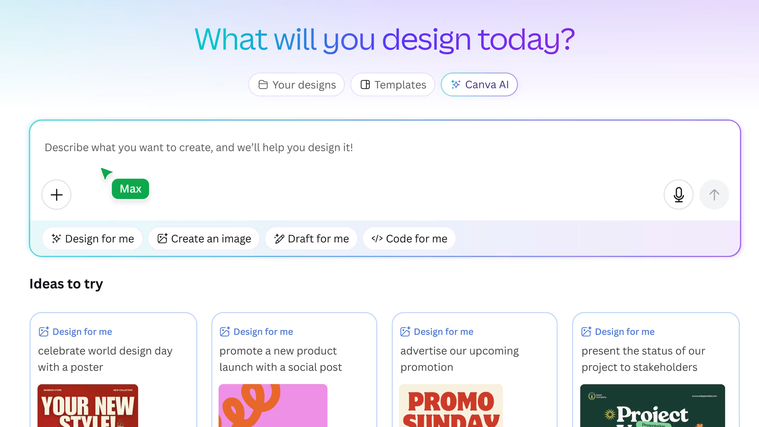Click the PROMO SUNDAY design thumbnail
The width and height of the screenshot is (759, 427).
pyautogui.click(x=451, y=408)
